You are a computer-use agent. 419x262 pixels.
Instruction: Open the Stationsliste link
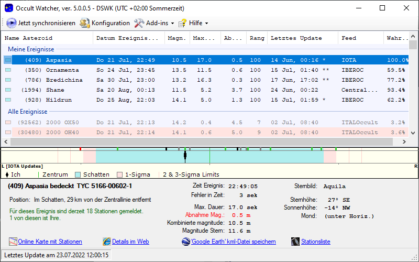coord(315,242)
